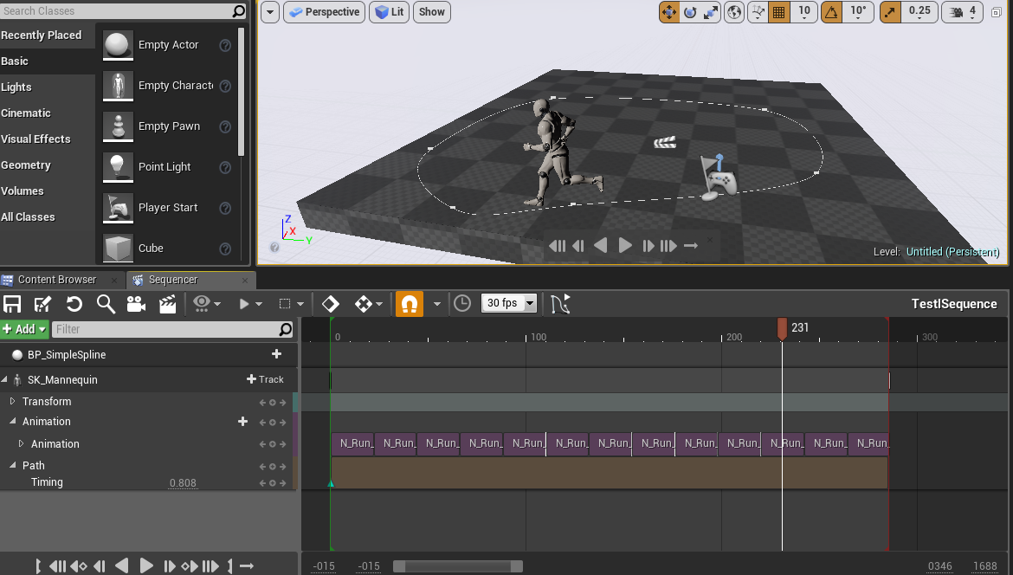The image size is (1013, 575).
Task: Toggle grid snapping in viewport toolbar
Action: (x=777, y=13)
